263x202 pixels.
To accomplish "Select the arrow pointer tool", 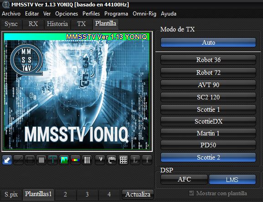I will click(7, 160).
